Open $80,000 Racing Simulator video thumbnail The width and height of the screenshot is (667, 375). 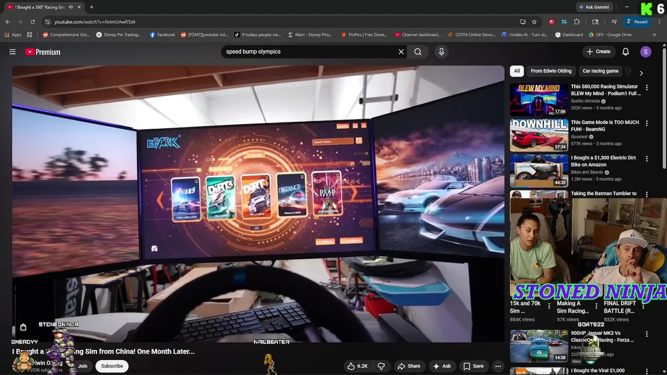point(539,99)
